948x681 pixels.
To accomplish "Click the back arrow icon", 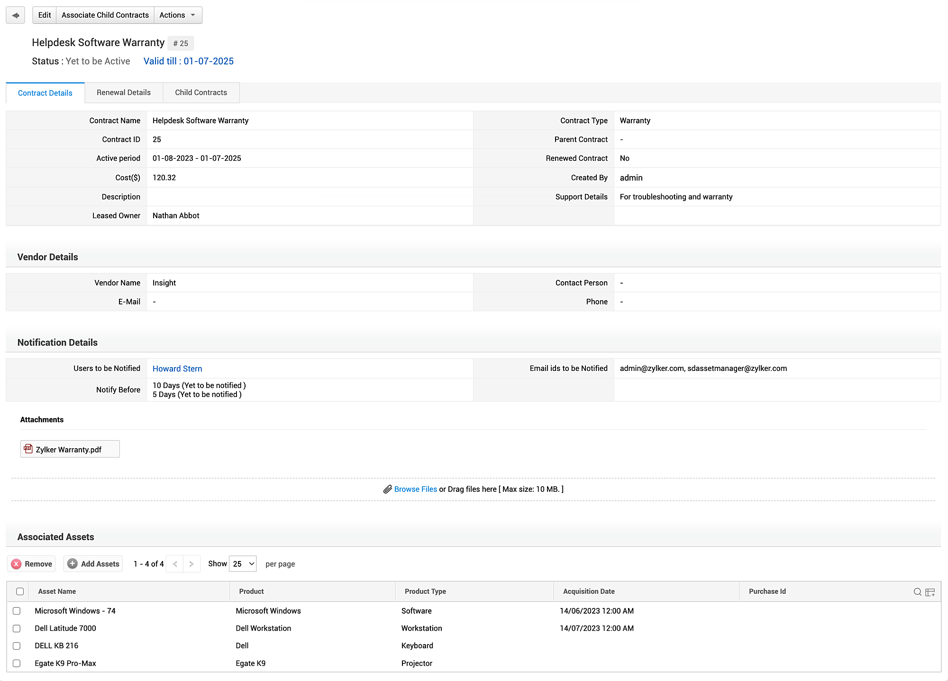I will (x=15, y=15).
